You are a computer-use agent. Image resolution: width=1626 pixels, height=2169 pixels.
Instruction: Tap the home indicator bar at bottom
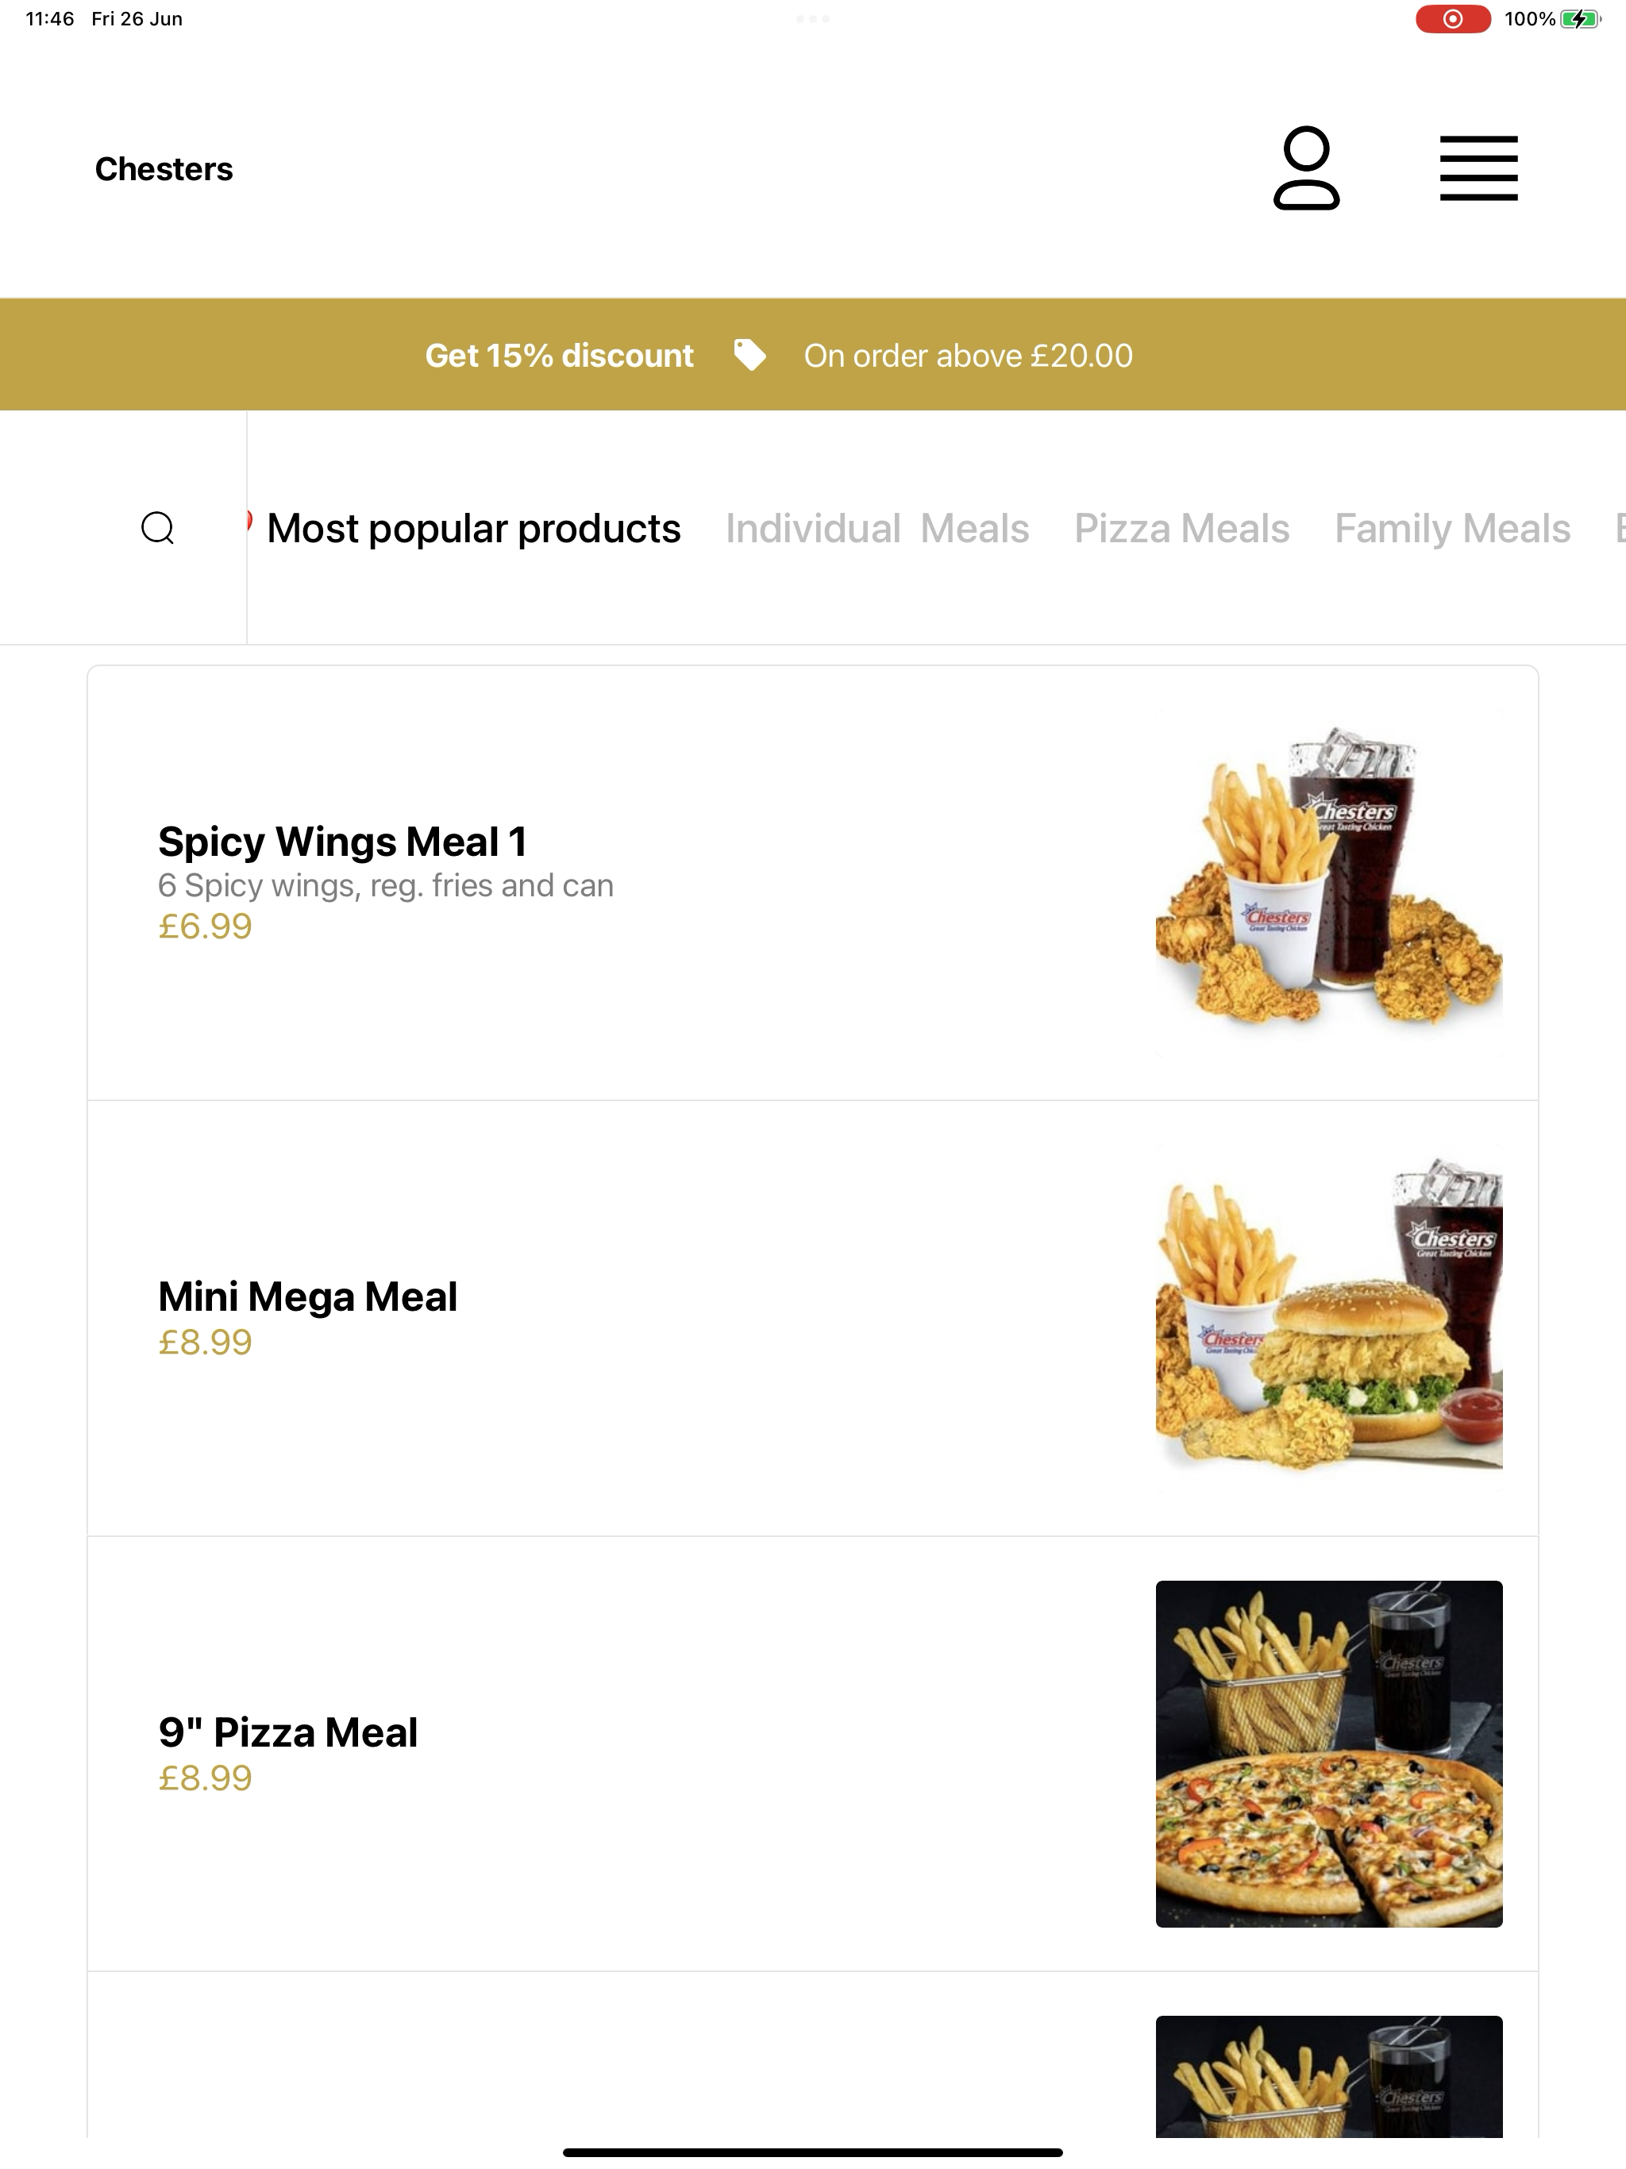813,2152
